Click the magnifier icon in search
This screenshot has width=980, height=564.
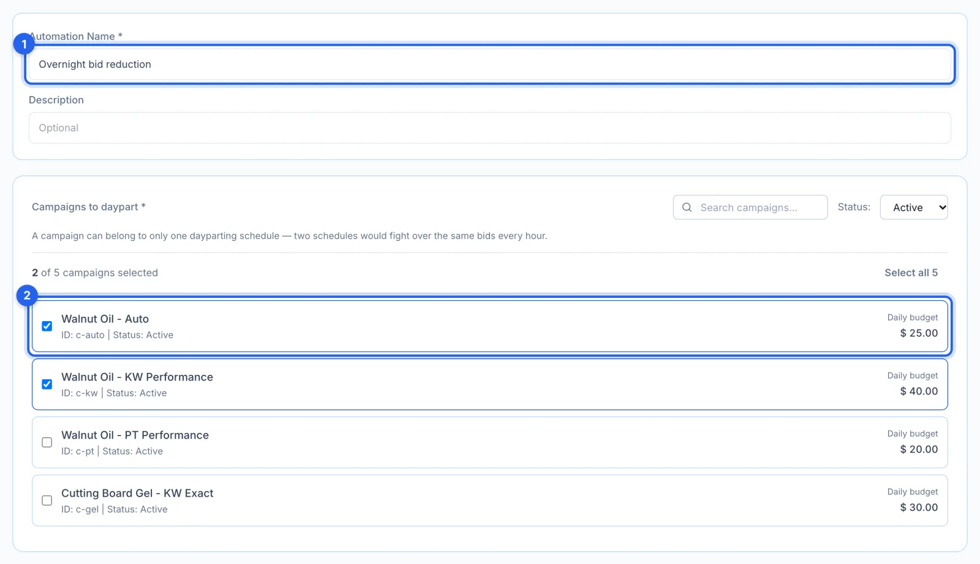point(687,207)
